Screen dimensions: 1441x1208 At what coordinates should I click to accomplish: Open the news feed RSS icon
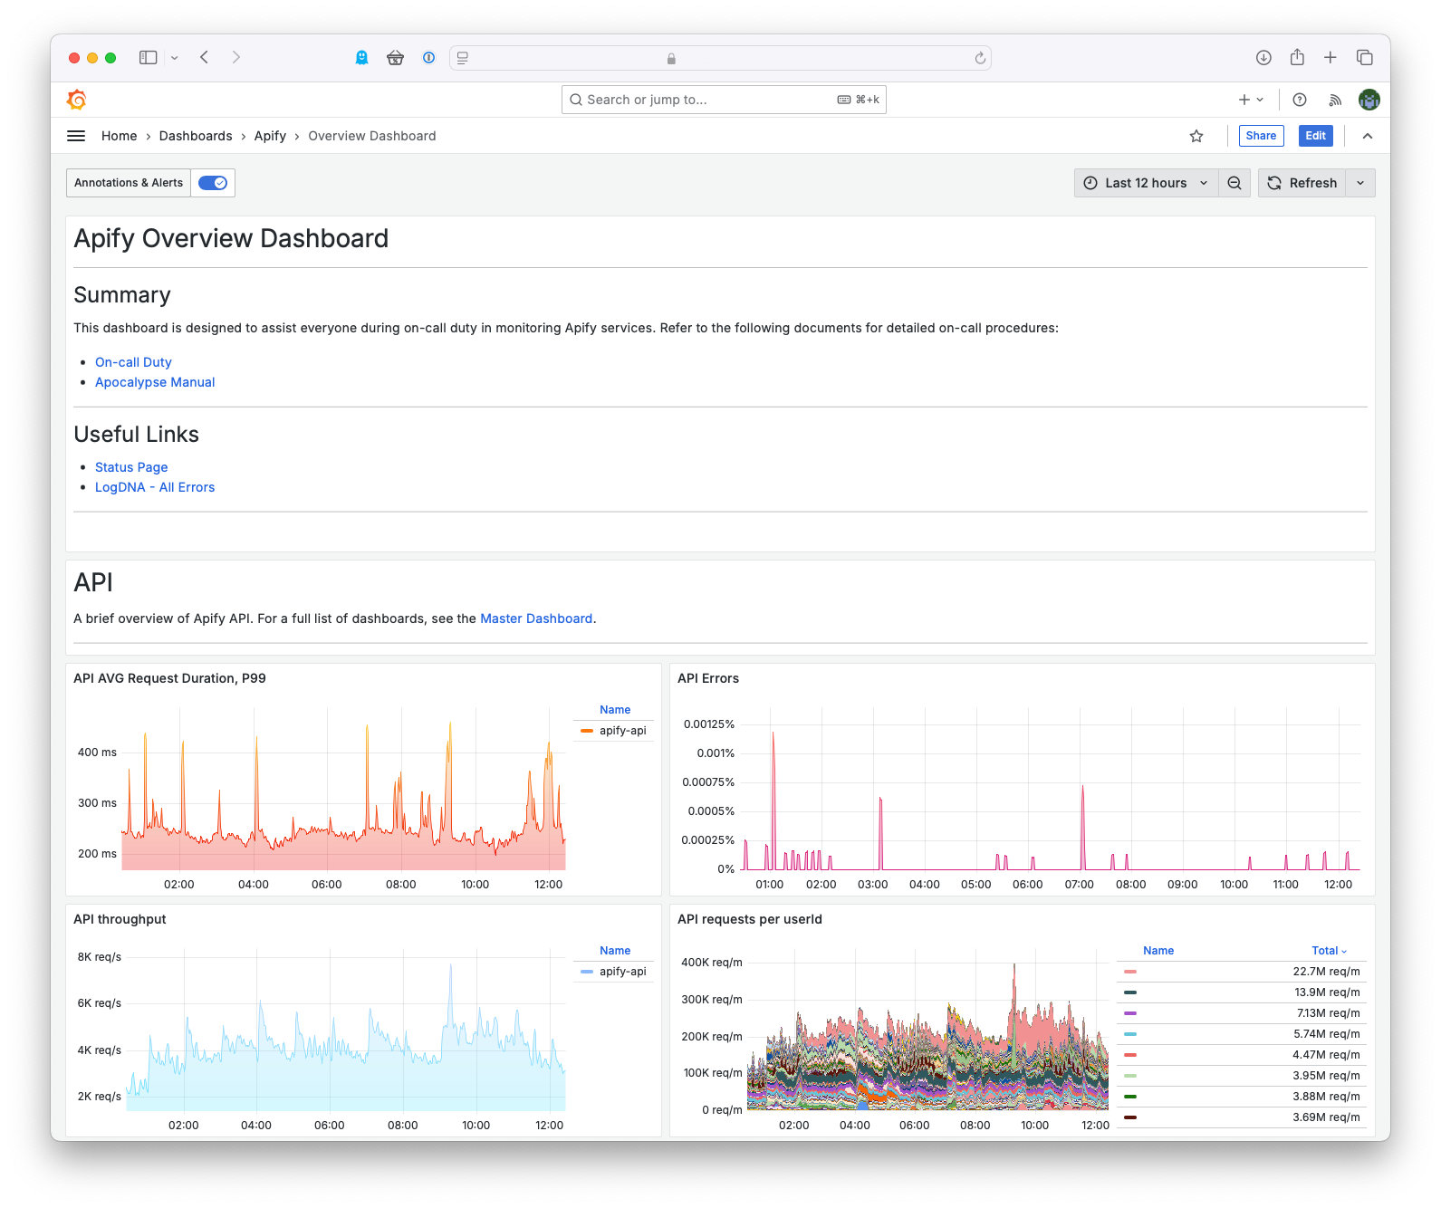[x=1335, y=100]
